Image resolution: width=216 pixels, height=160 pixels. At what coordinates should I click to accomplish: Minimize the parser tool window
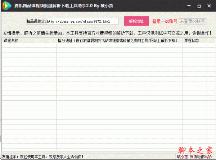coord(189,6)
